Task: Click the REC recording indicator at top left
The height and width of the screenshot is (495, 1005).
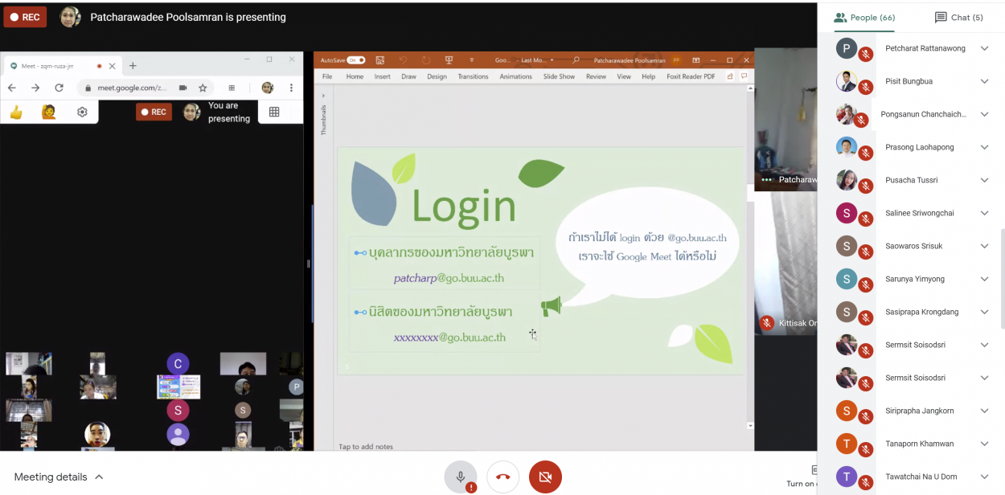Action: point(25,17)
